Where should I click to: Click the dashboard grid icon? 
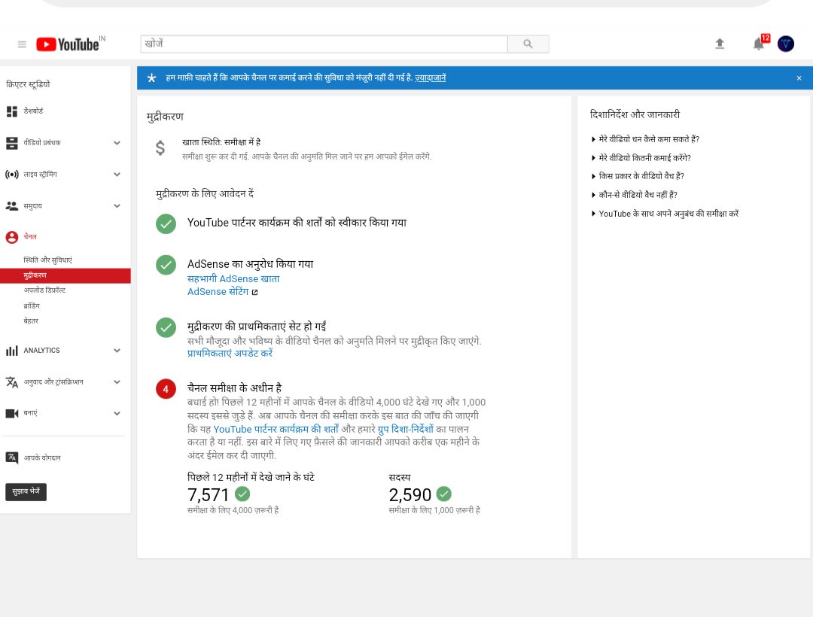click(x=11, y=111)
